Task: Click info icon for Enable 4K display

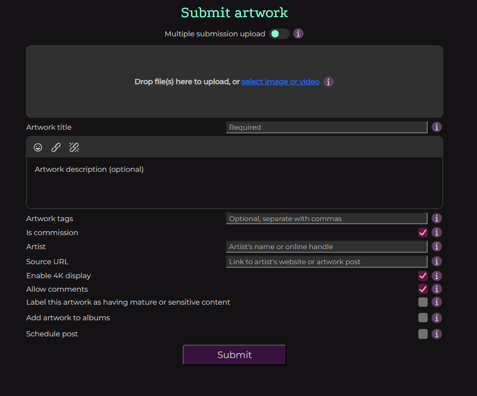Action: point(437,276)
